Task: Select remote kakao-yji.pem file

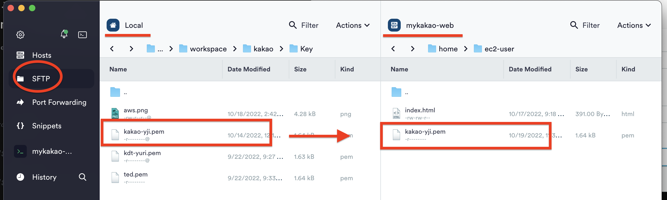Action: (x=521, y=135)
